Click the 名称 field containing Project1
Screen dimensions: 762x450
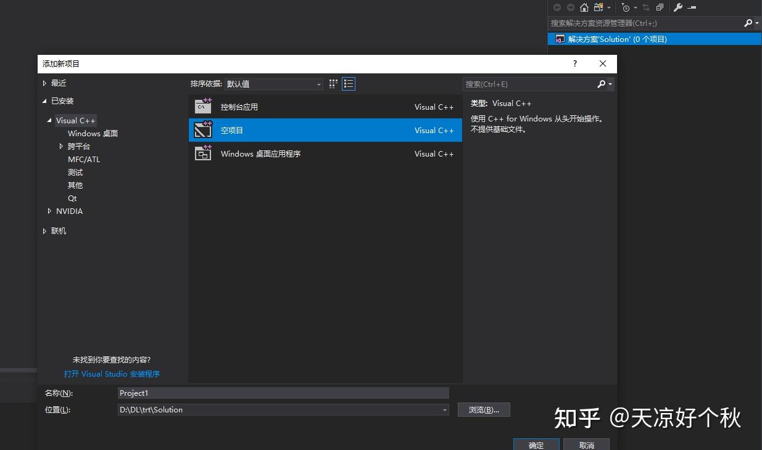[x=283, y=393]
